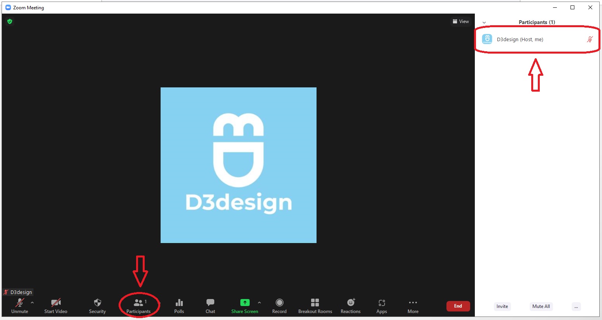Click the Invite button in Participants panel
This screenshot has height=320, width=602.
(x=502, y=306)
